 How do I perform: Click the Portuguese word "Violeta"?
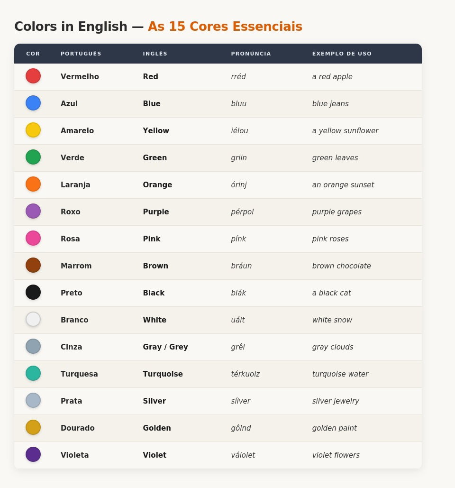click(74, 455)
